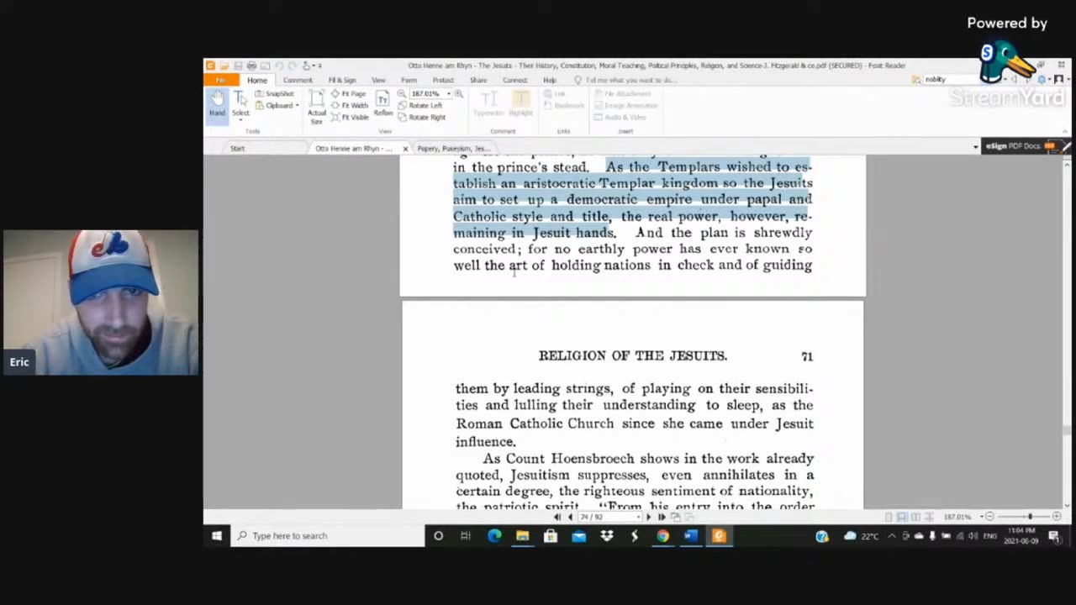Switch to the Start document tab
This screenshot has height=605, width=1076.
238,148
